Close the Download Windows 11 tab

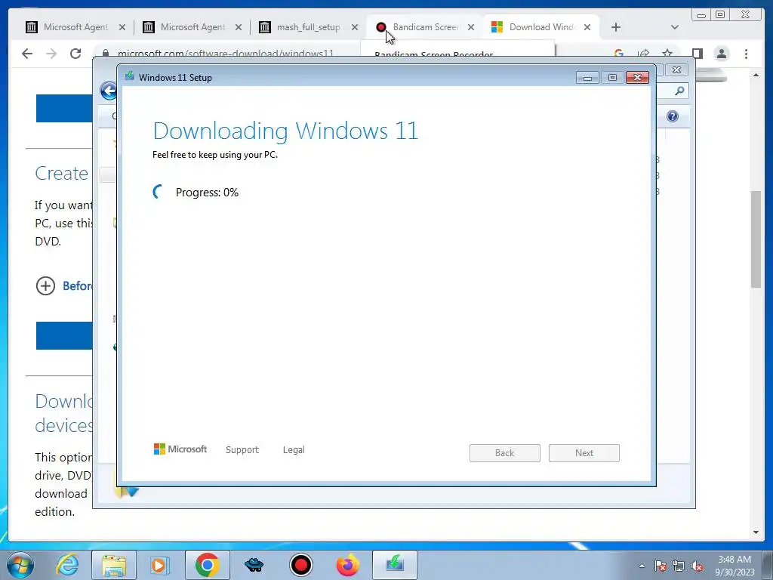pos(587,27)
